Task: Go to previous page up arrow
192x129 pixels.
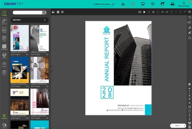Action: coord(189,88)
